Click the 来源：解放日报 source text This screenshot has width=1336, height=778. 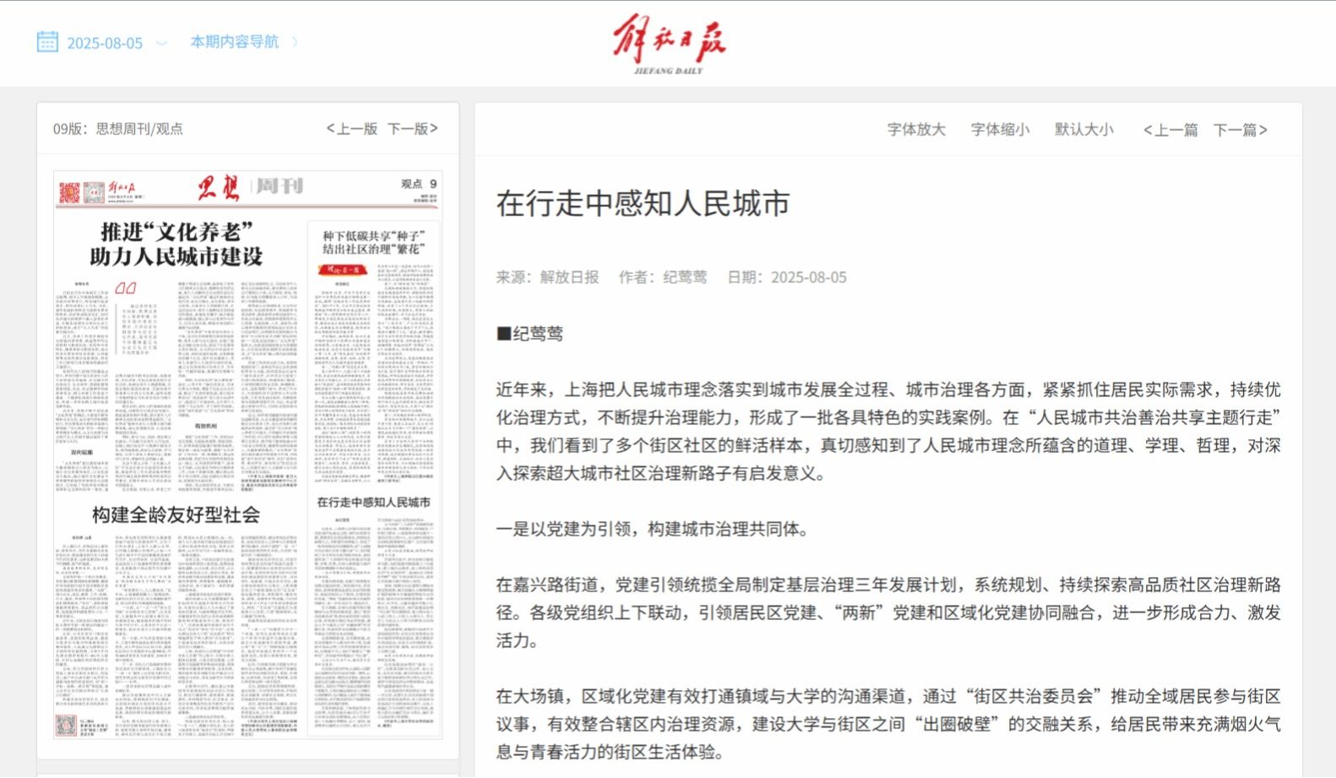(547, 277)
